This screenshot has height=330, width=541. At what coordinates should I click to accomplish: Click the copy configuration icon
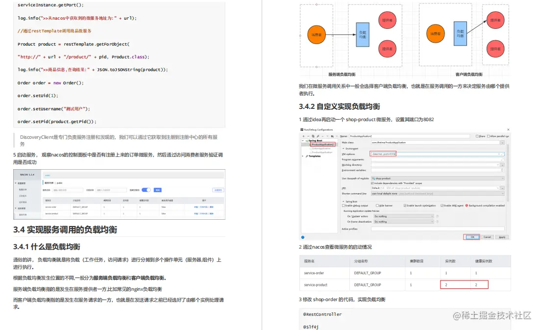tap(313, 136)
